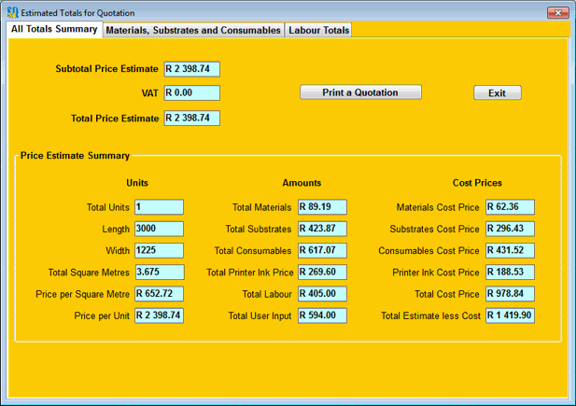The width and height of the screenshot is (576, 406).
Task: Click the Print a Quotation button
Action: (x=360, y=92)
